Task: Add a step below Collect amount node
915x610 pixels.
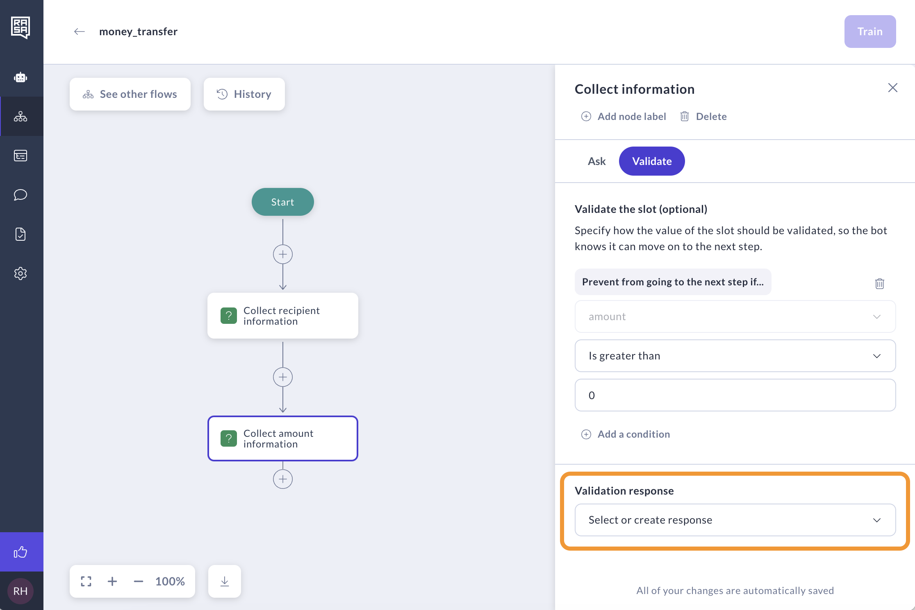Action: pos(283,479)
